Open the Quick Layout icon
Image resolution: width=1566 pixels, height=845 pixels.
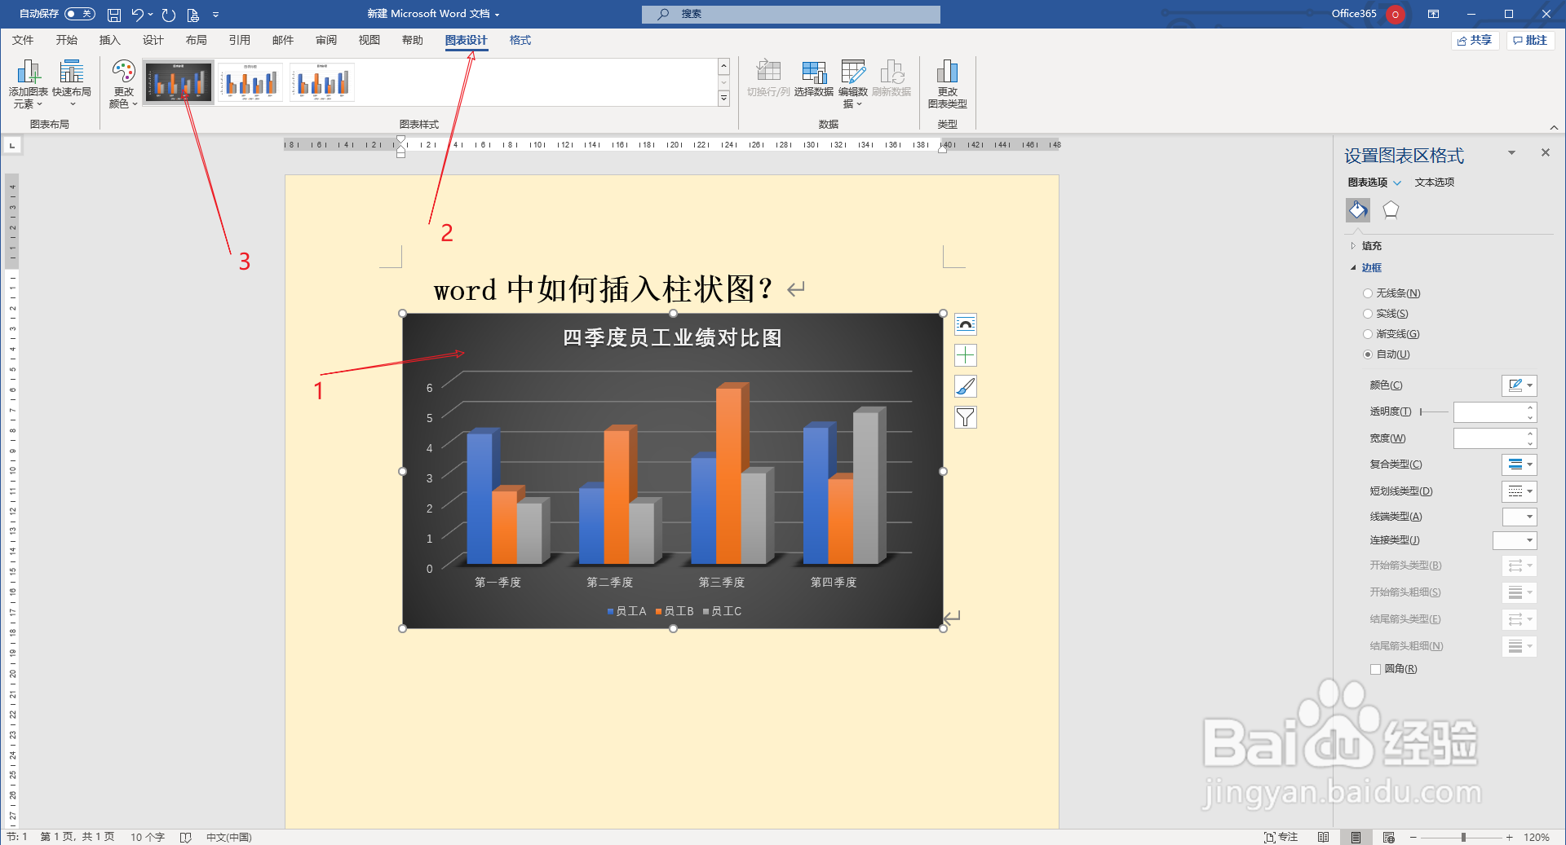(x=72, y=73)
